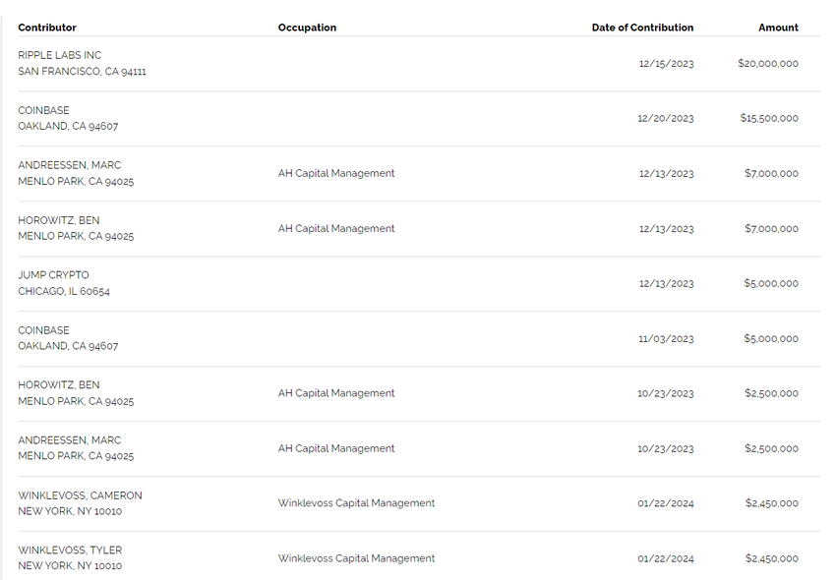Screen dimensions: 836x580
Task: Select the Ripple Labs Inc contributor name
Action: pos(59,55)
